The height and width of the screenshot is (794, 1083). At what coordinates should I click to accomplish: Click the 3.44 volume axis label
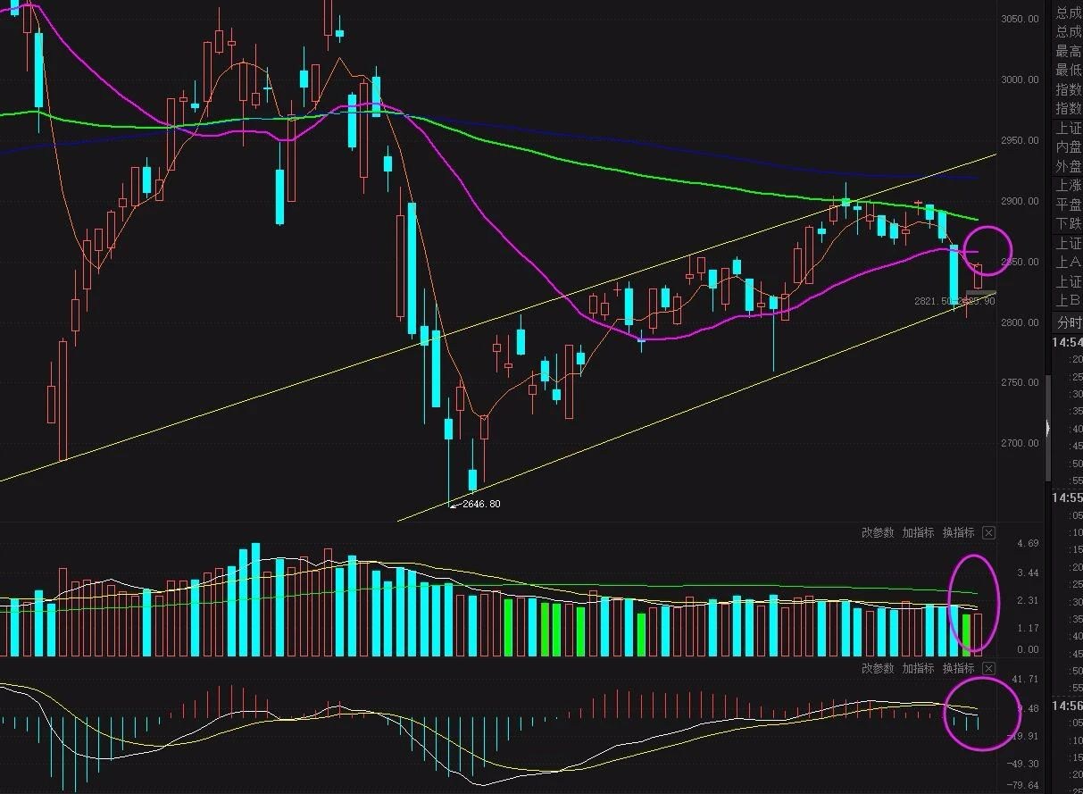click(1028, 573)
